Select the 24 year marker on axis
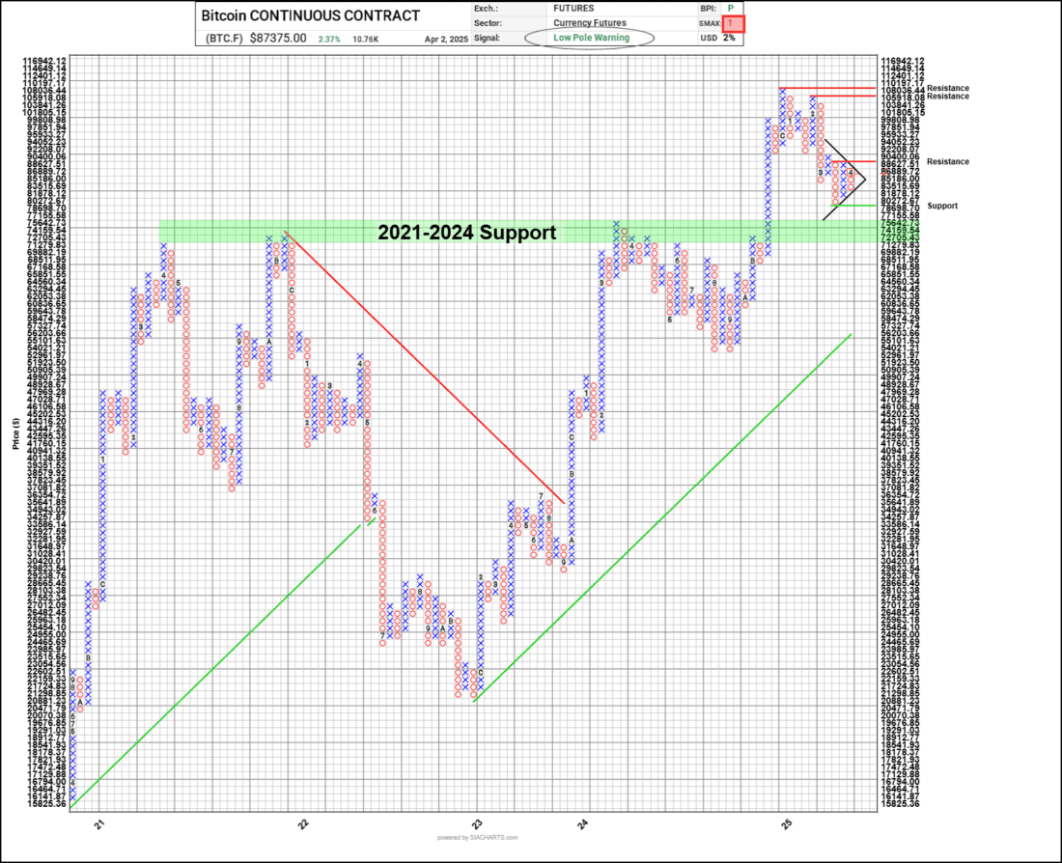Viewport: 1062px width, 863px height. pyautogui.click(x=582, y=823)
